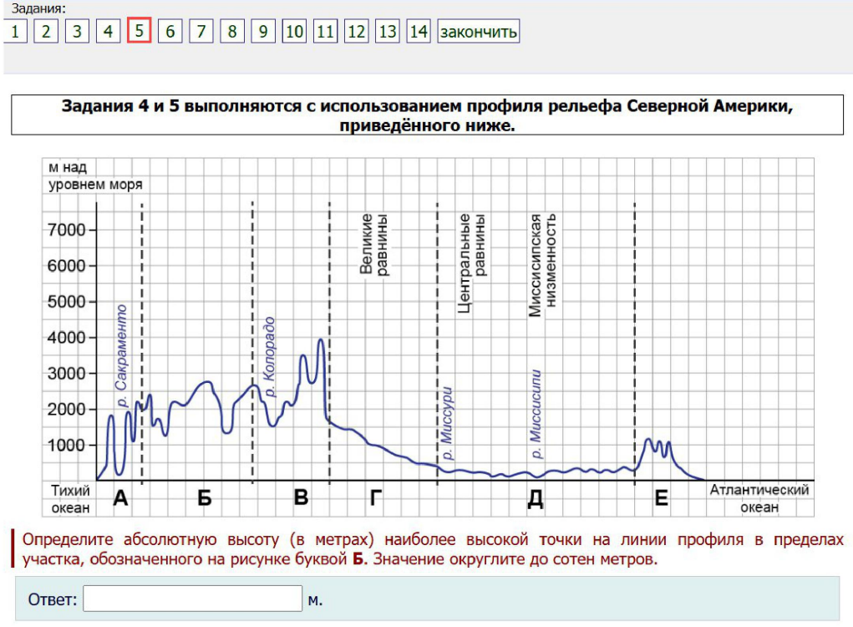Switch to task number 13

coord(388,32)
